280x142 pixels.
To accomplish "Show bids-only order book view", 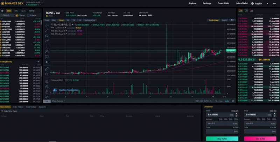I will tap(246, 11).
